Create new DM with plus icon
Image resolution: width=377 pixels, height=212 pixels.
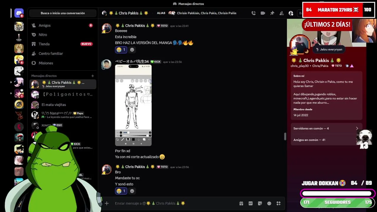point(92,76)
